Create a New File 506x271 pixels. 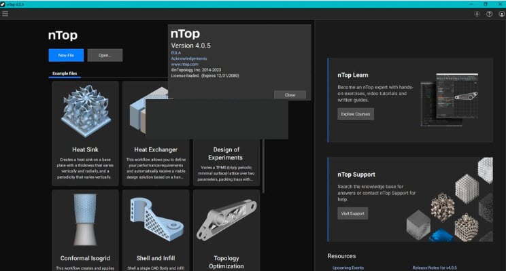[x=66, y=55]
